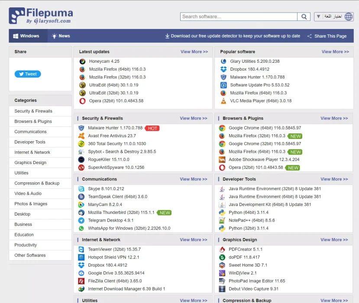
Task: Click the Java Development Kit icon
Action: tap(222, 205)
